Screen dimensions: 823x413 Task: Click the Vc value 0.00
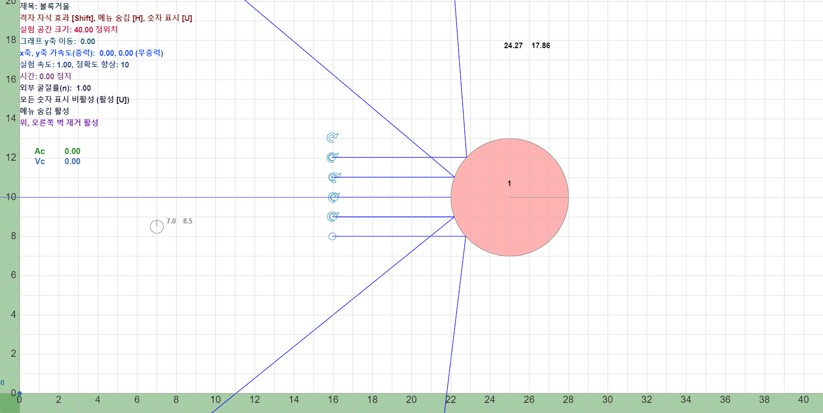[72, 161]
